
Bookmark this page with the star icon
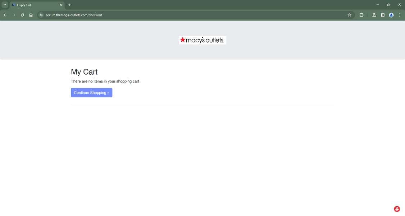coord(349,15)
